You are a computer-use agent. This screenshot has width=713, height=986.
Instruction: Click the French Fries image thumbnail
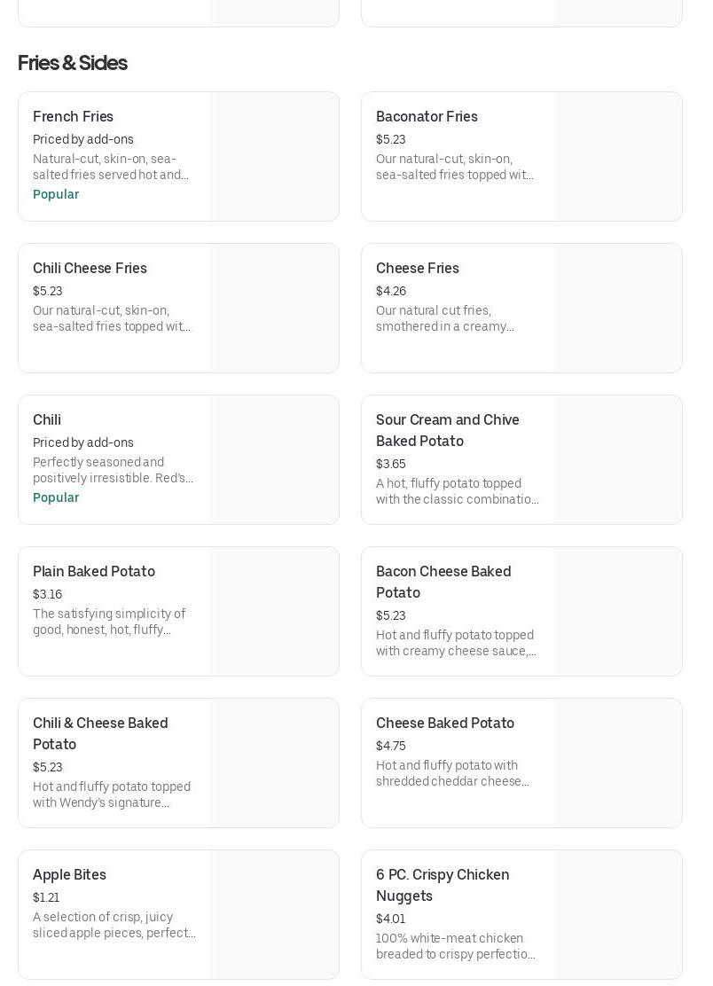pyautogui.click(x=274, y=157)
